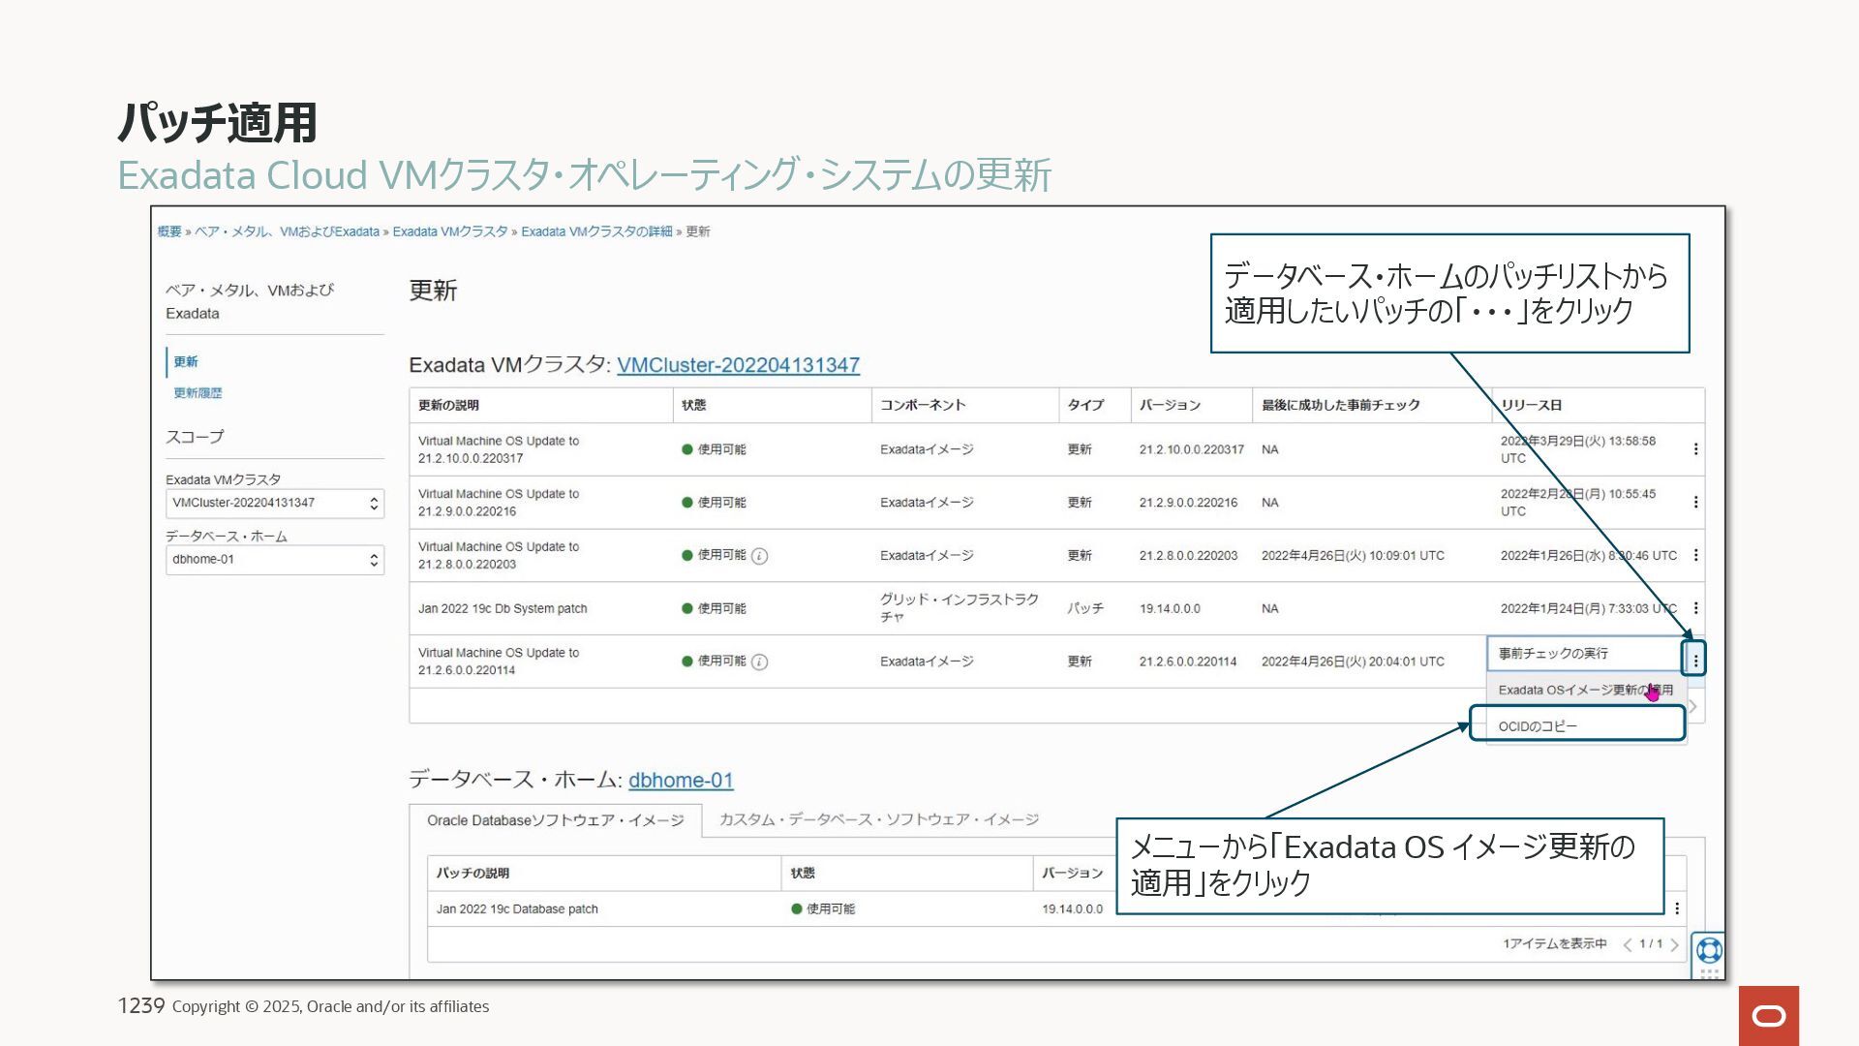Go to next page of patch list
Screen dimensions: 1859x1046
[x=1675, y=944]
